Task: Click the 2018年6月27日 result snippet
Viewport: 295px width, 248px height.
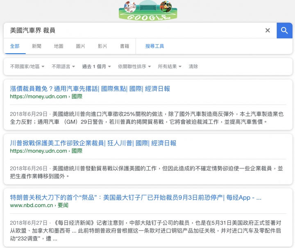Action: point(145,231)
